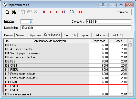
Task: Switch to the Salaires tab
Action: tap(21, 35)
